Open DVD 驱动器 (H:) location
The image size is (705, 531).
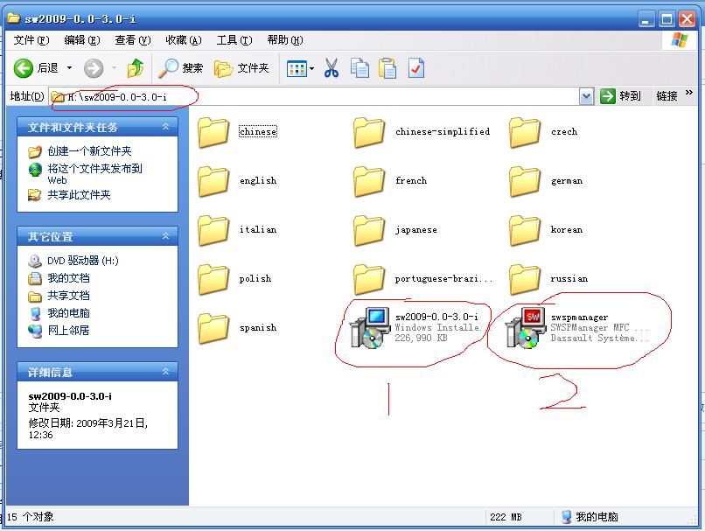(x=83, y=261)
